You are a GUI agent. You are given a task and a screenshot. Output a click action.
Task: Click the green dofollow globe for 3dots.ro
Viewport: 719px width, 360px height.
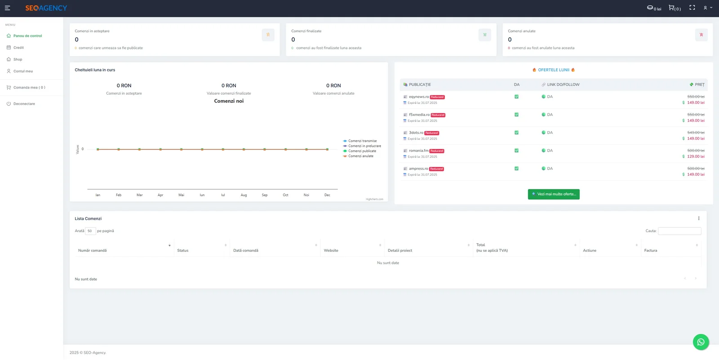tap(543, 132)
